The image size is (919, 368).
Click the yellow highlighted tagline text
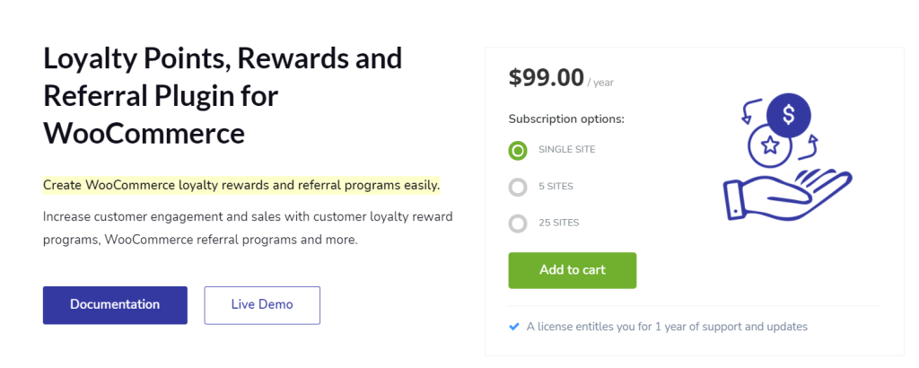(x=241, y=186)
